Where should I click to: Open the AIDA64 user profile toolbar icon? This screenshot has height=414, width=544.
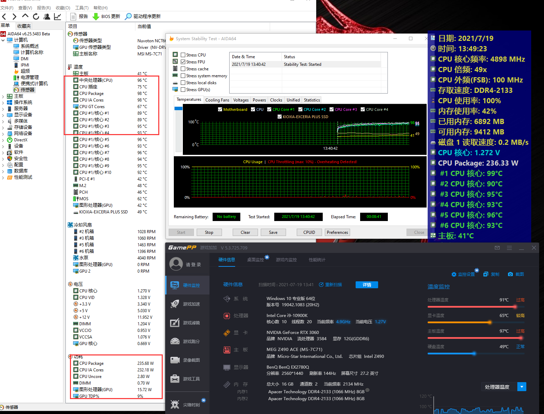(47, 16)
